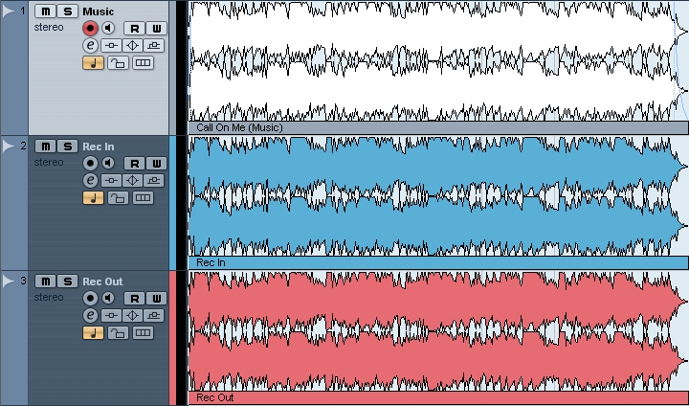Click sends state icon on Rec In track
The image size is (689, 406).
[153, 180]
